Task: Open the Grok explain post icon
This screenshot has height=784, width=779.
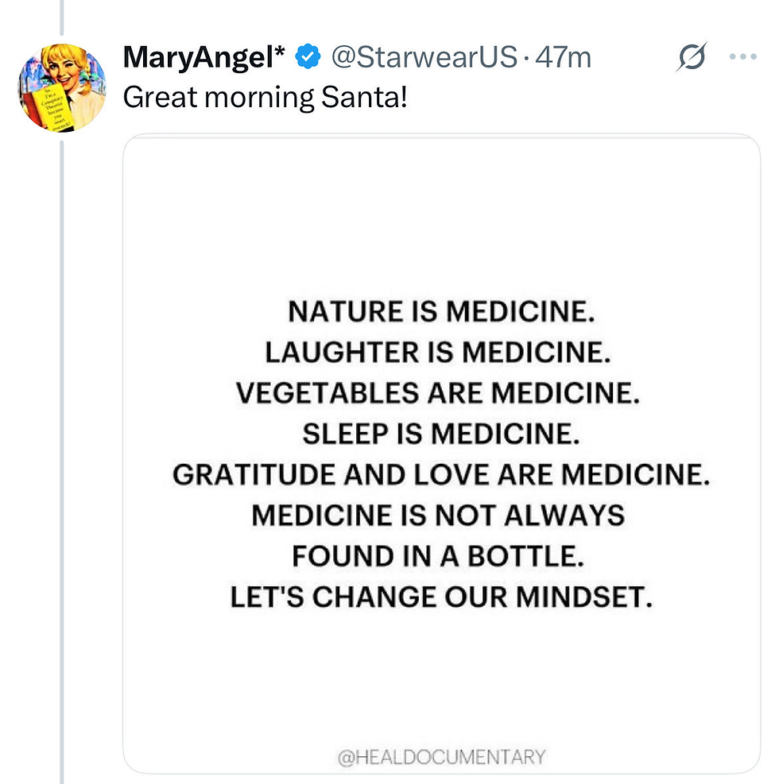Action: pos(692,58)
